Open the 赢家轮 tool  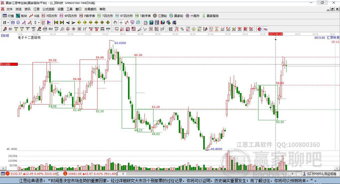click(x=176, y=16)
